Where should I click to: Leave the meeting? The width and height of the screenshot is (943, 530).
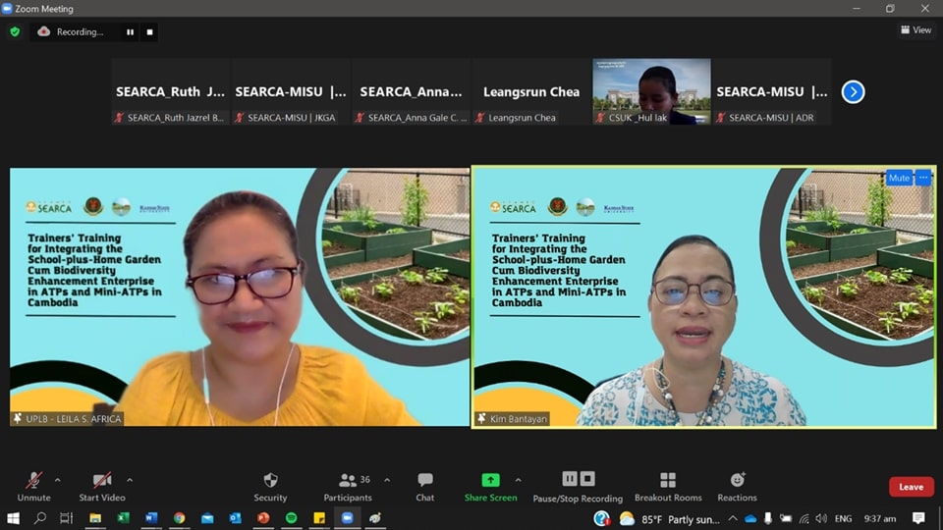pyautogui.click(x=911, y=487)
